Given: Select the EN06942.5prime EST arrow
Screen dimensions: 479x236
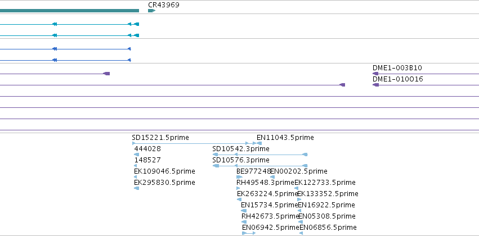Looking at the screenshot, I should click(x=249, y=233).
